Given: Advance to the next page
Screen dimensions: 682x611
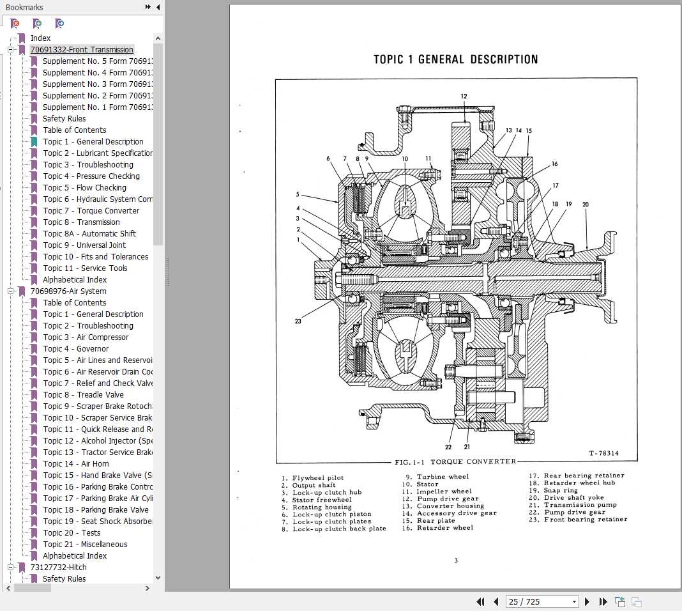Looking at the screenshot, I should tap(587, 601).
